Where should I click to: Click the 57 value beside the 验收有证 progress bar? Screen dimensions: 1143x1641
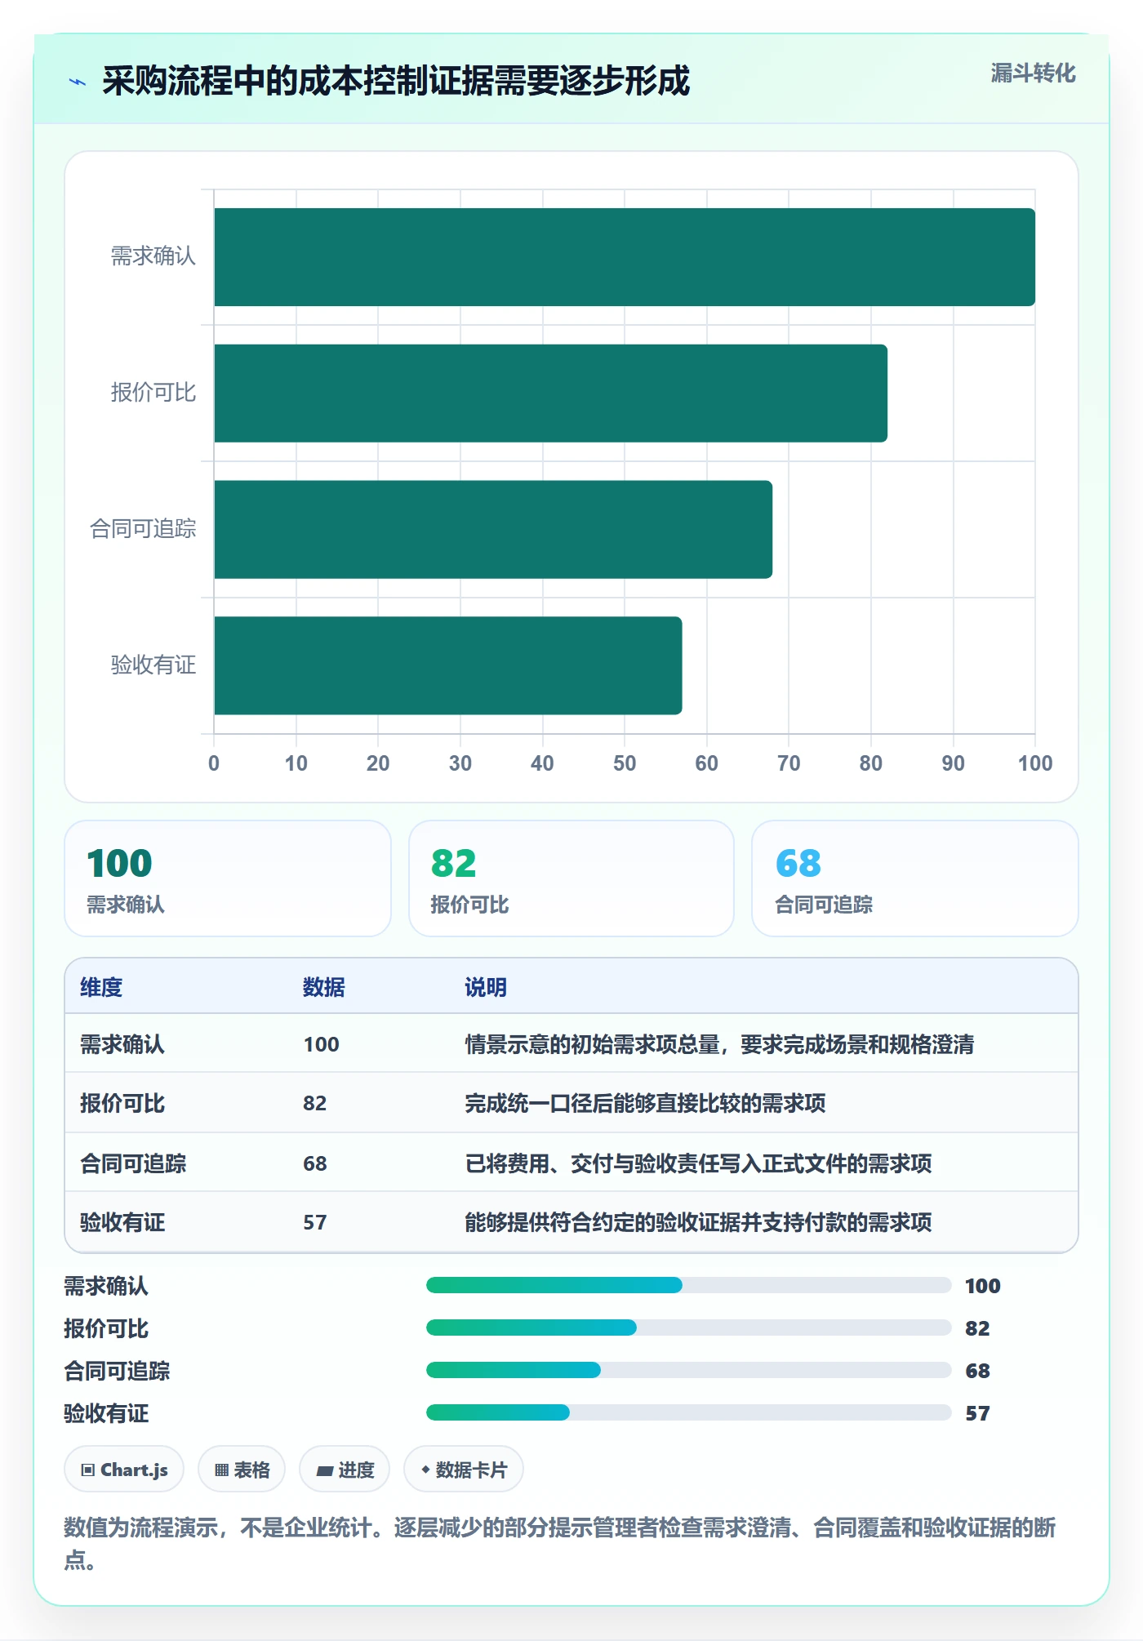pyautogui.click(x=977, y=1413)
